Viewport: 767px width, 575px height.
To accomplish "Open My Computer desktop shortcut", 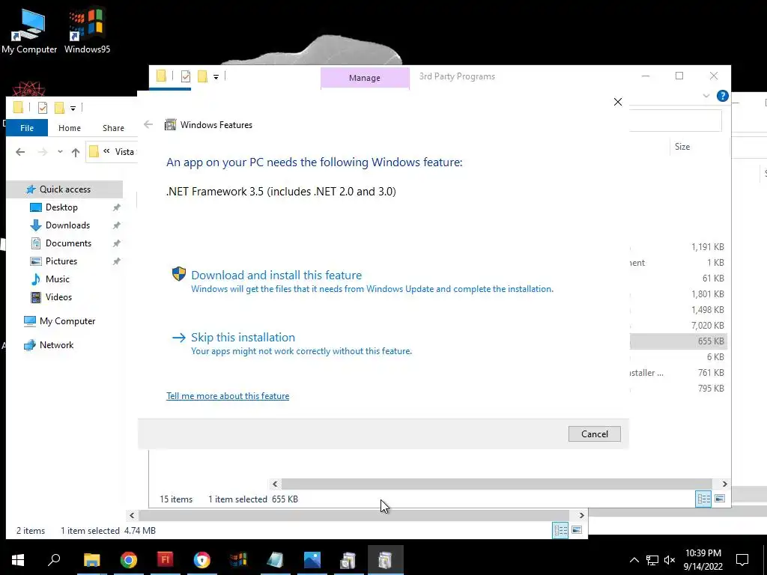I will point(29,31).
